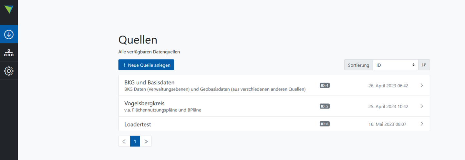Viewport: 465px width, 160px height.
Task: Select page 1 in pagination
Action: 135,141
